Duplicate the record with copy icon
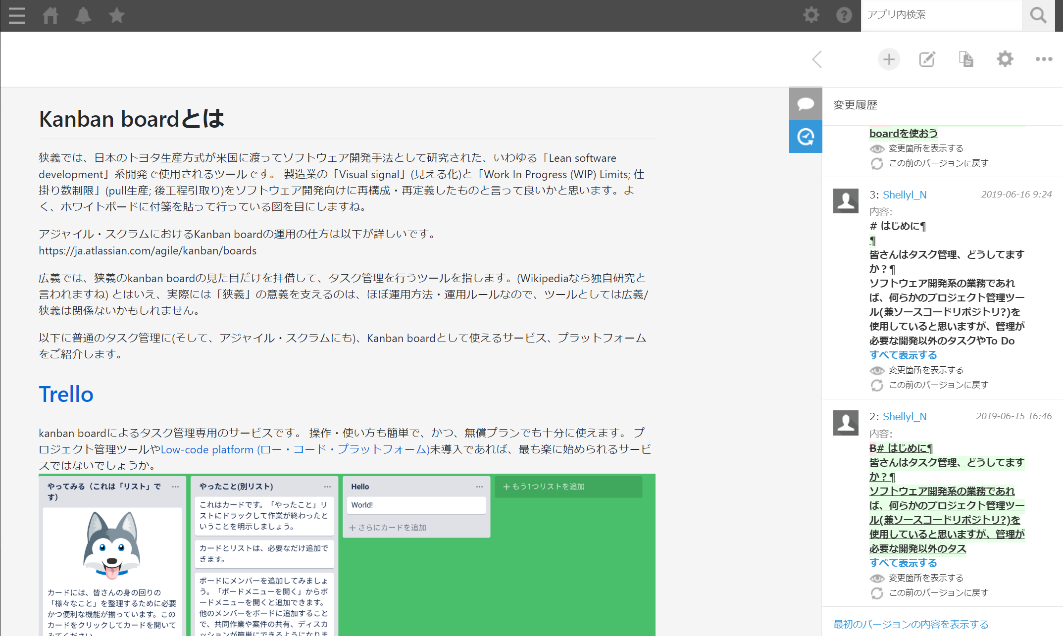This screenshot has width=1063, height=636. (x=965, y=59)
